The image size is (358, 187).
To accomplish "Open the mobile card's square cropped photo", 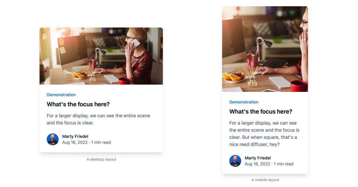I will coord(265,49).
